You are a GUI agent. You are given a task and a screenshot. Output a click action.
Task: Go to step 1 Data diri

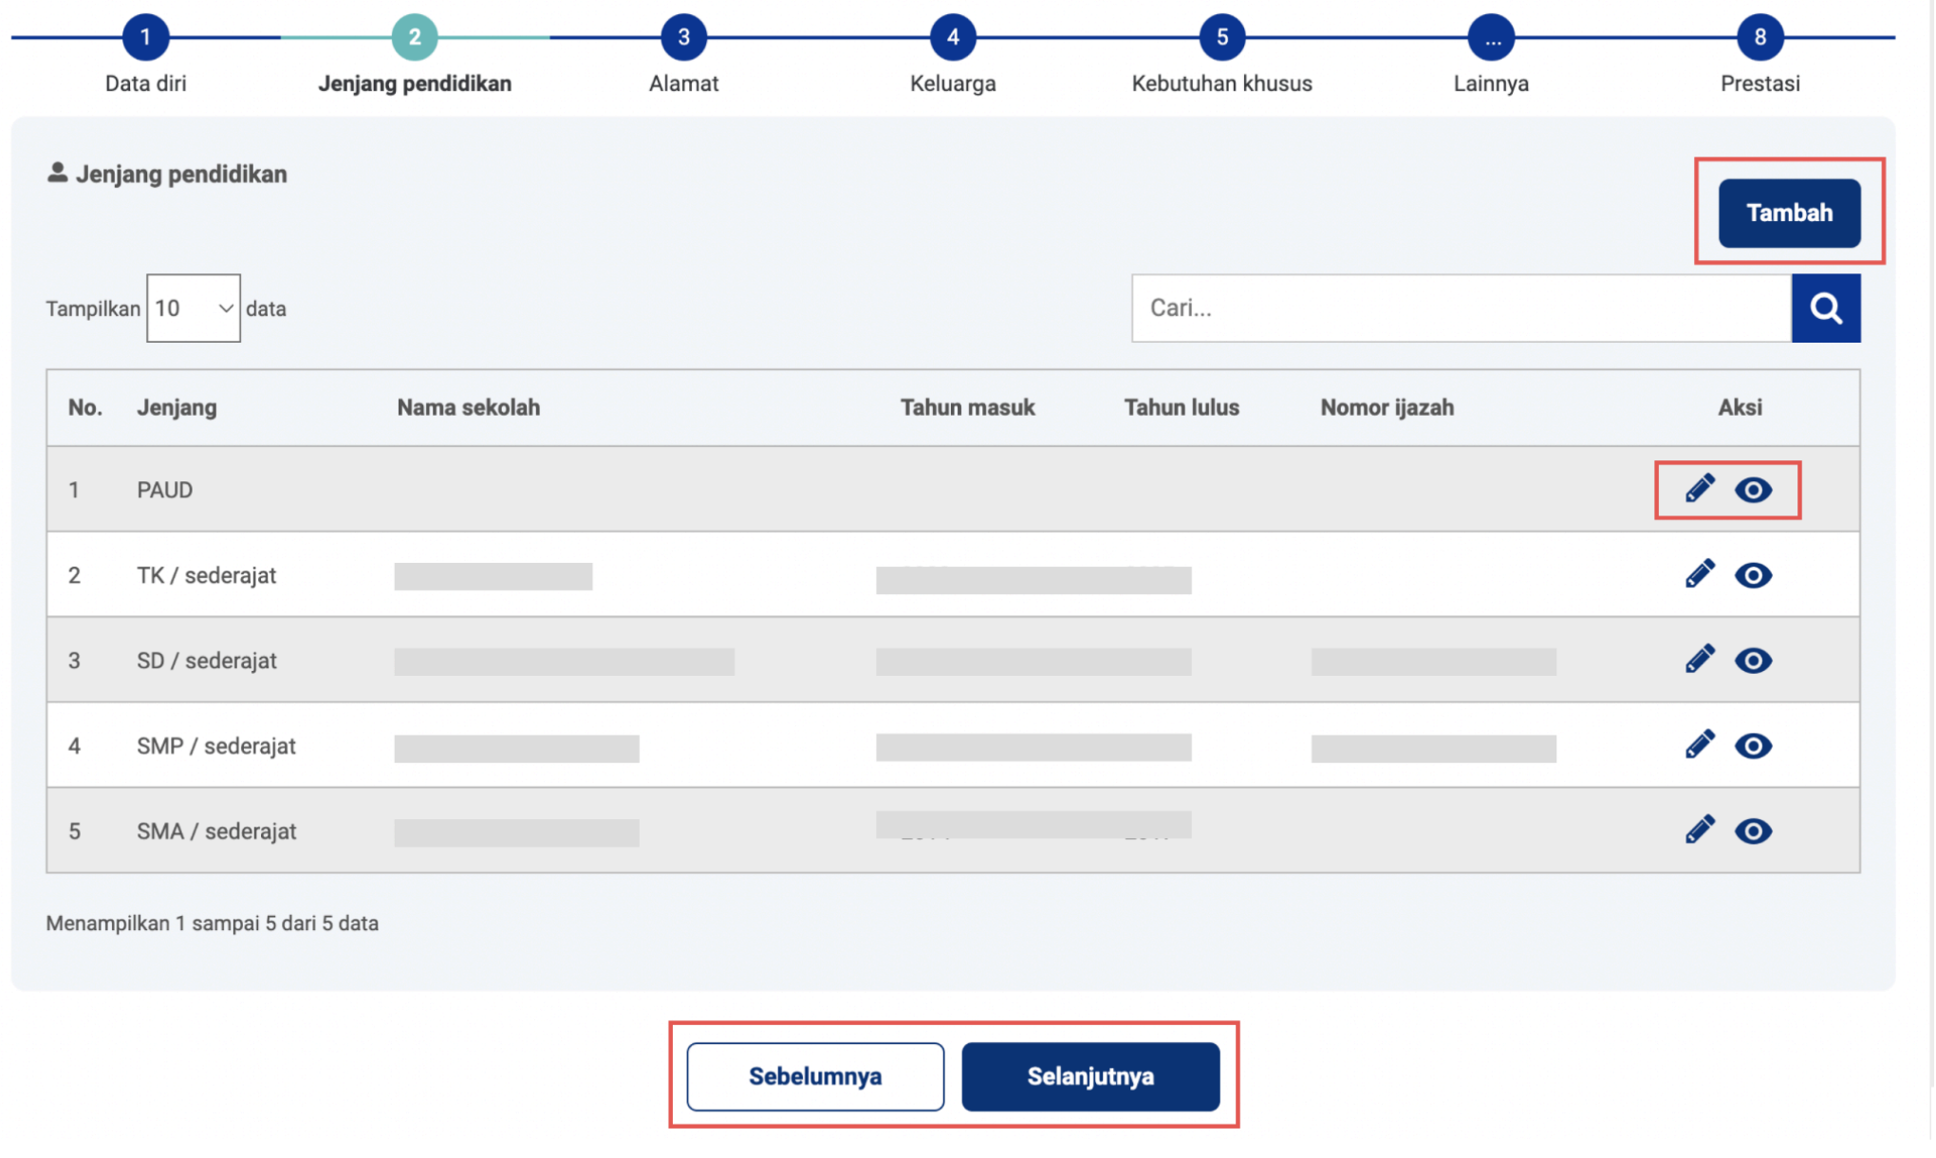pos(145,38)
